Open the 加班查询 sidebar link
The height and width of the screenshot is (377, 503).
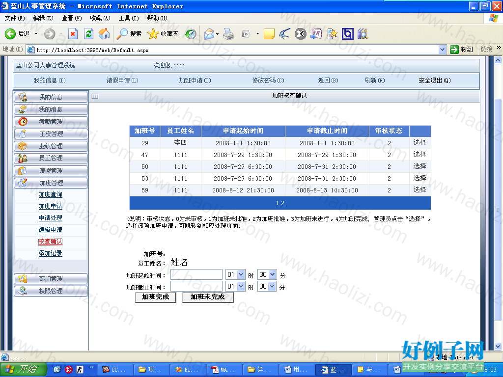tap(51, 194)
